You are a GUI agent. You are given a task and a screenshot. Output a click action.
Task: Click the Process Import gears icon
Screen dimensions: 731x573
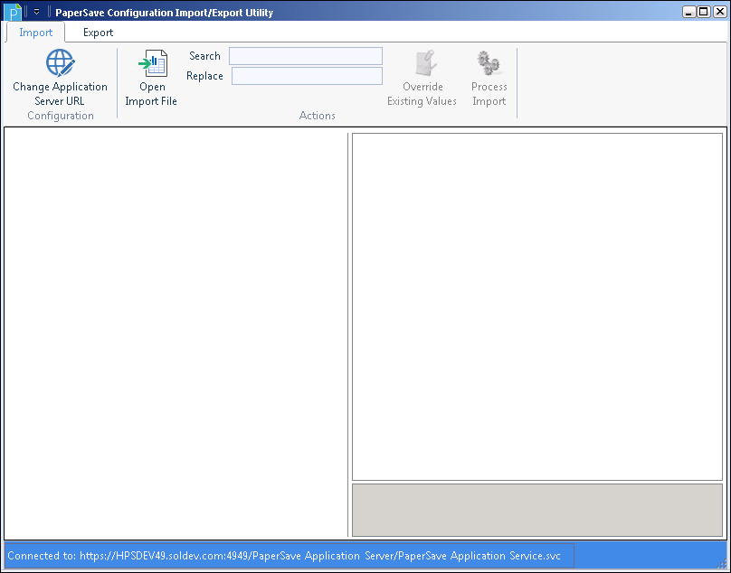[x=489, y=63]
